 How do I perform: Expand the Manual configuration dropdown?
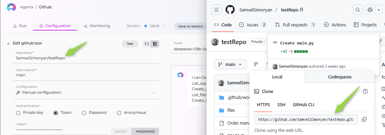coord(154,93)
